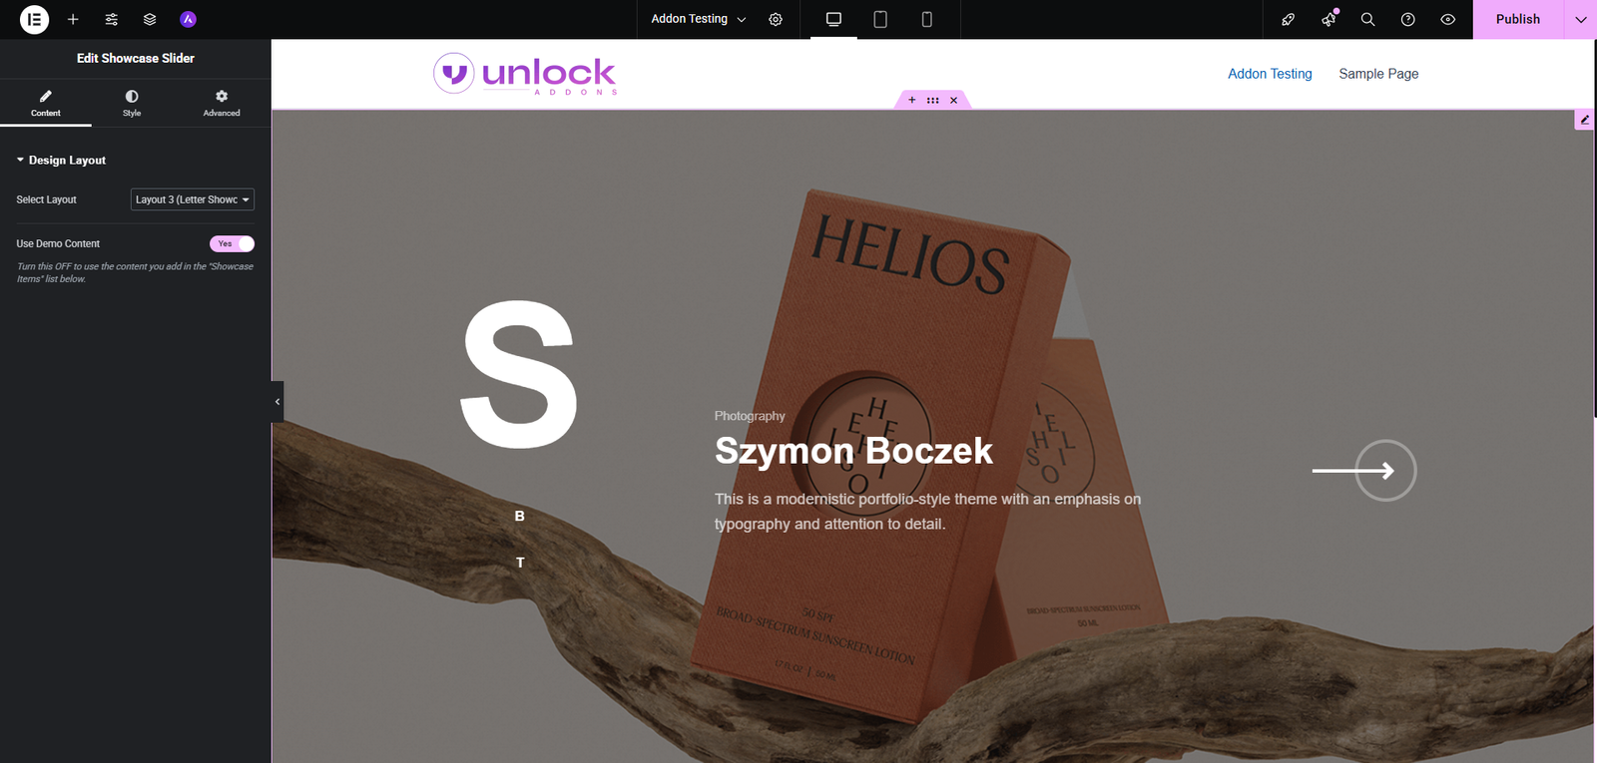Screen dimensions: 1597x763
Task: Open the Finder search icon
Action: [x=1367, y=19]
